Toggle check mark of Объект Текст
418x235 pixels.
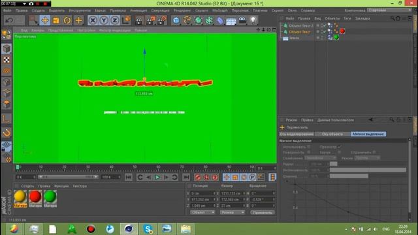[x=325, y=32]
